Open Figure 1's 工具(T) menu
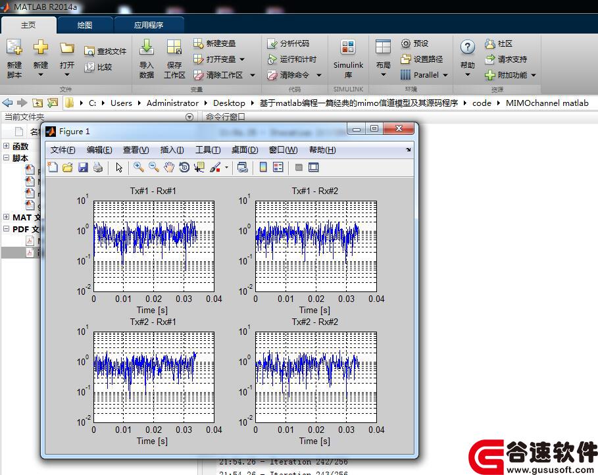Screen dimensions: 598x475 (x=208, y=150)
